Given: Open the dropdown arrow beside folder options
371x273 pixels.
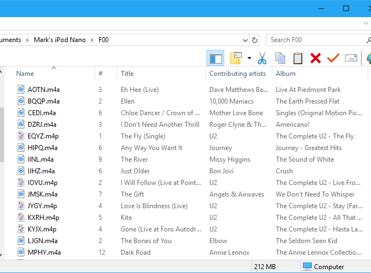Looking at the screenshot, I should pos(249,58).
